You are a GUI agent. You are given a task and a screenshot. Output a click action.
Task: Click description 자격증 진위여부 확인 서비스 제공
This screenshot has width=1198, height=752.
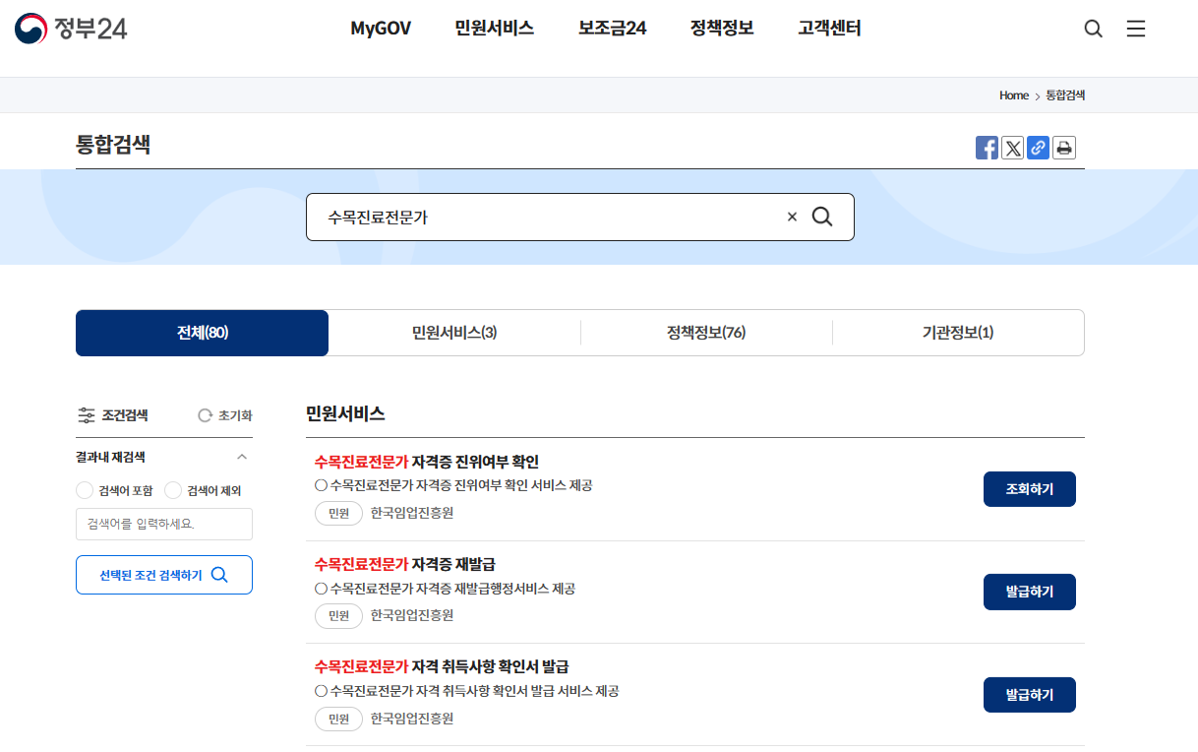click(453, 485)
